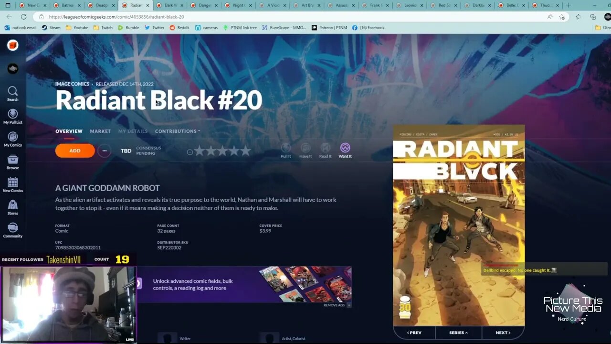The image size is (611, 344).
Task: Open Community in the sidebar
Action: point(13,230)
